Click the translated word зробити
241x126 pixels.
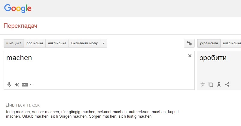click(x=213, y=58)
